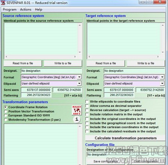Open the round info icon
168x165 pixels.
[77, 119]
